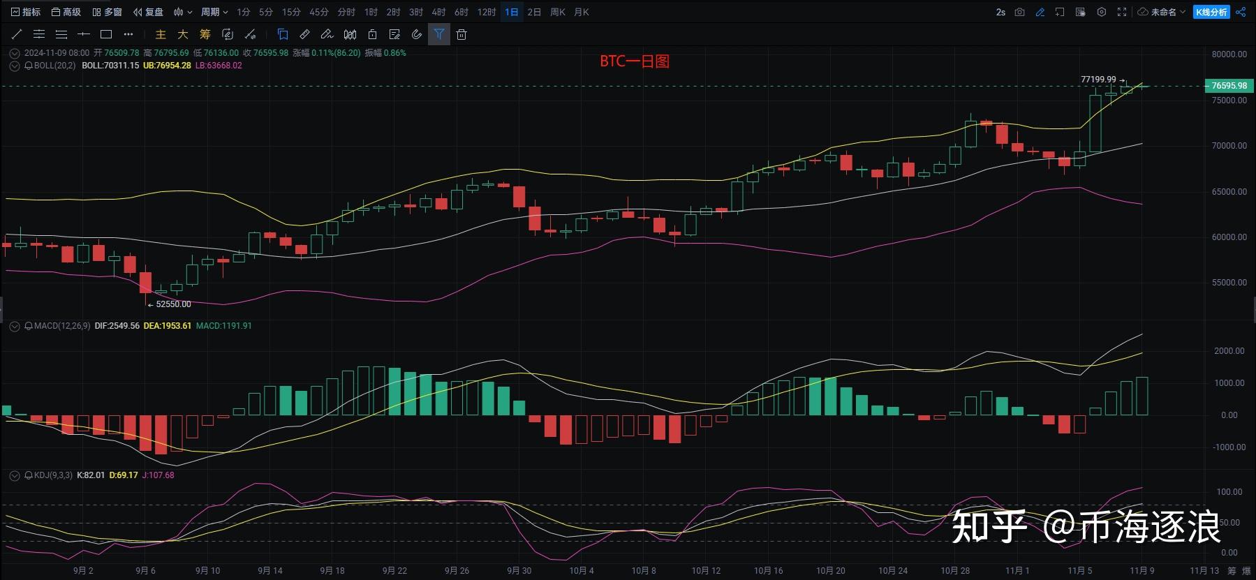Viewport: 1256px width, 580px height.
Task: Switch to the 1分 timeframe
Action: click(x=243, y=12)
